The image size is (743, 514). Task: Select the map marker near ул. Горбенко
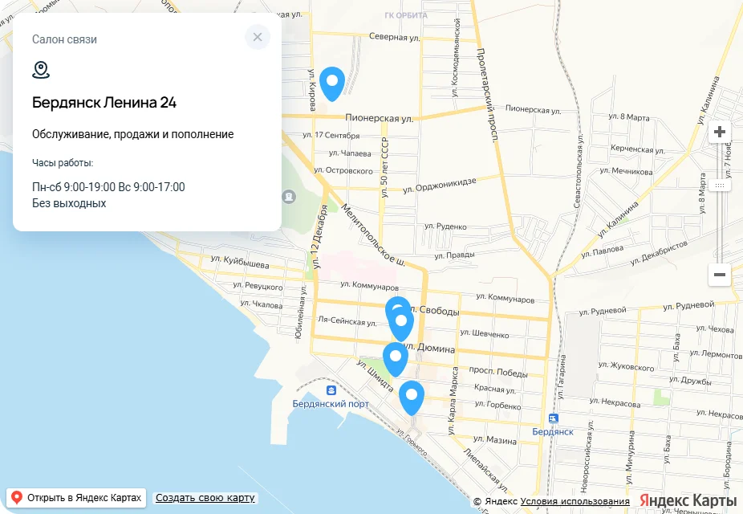[412, 398]
